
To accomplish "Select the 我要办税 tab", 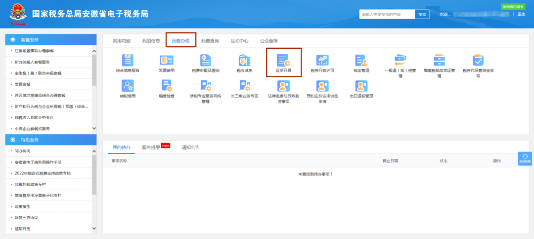I will click(180, 41).
